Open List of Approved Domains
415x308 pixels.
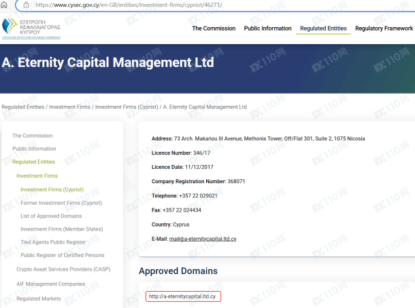[x=51, y=216]
